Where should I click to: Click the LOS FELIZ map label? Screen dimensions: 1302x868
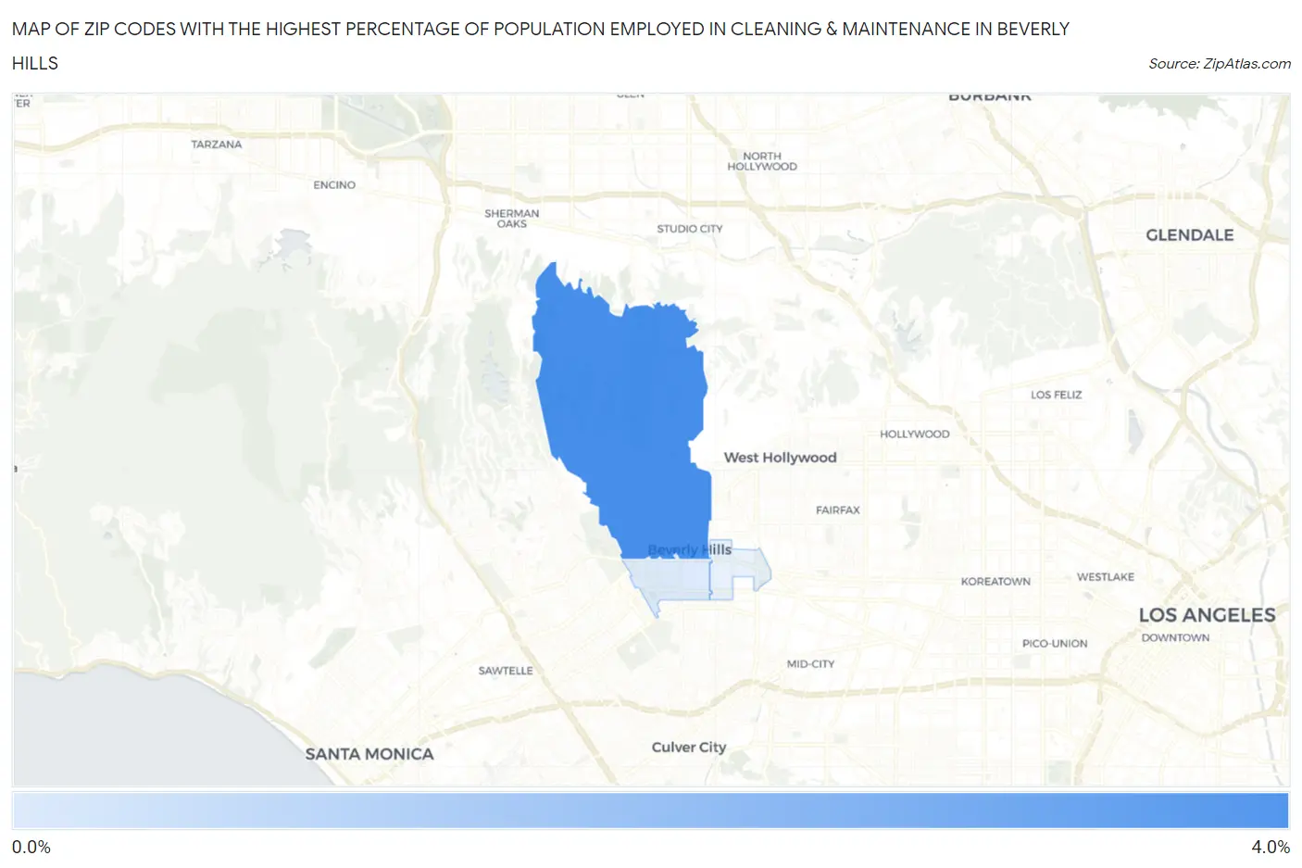(x=1057, y=395)
